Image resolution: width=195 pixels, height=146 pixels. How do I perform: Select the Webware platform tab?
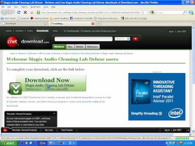click(92, 47)
